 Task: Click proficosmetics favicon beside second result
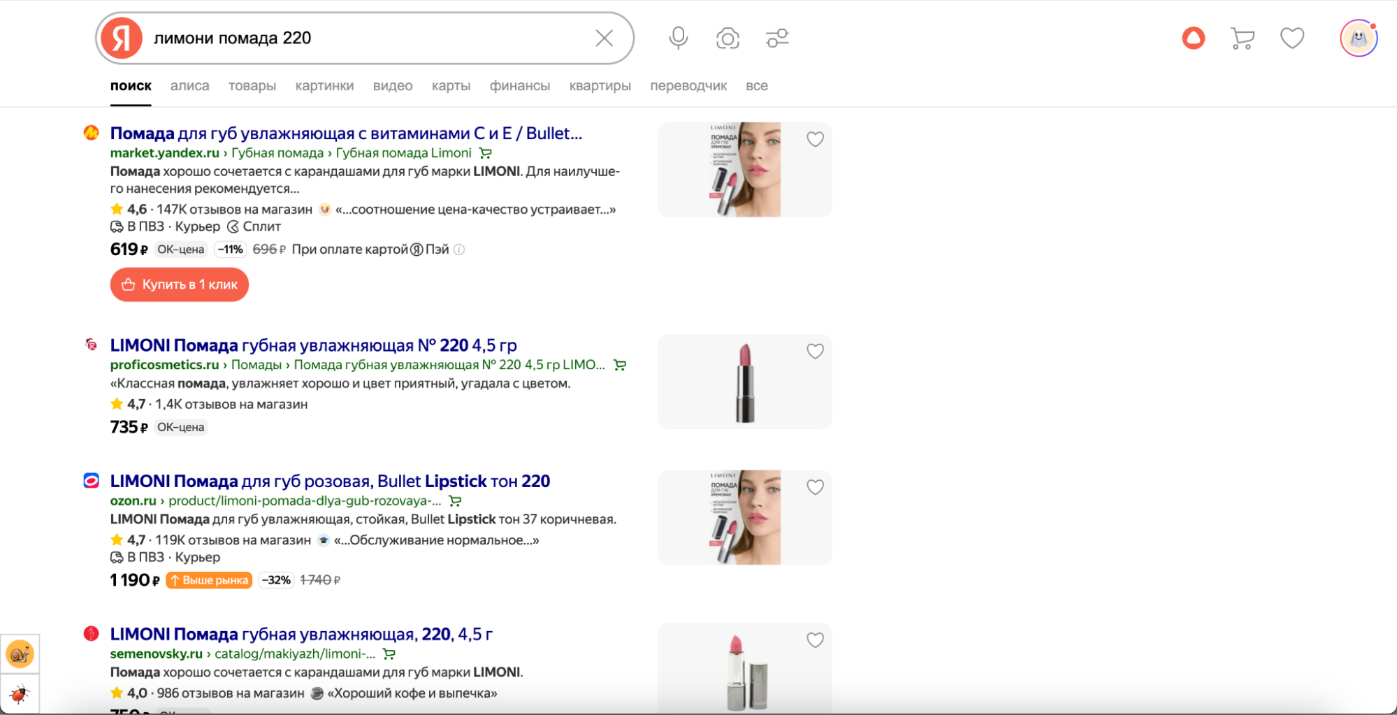click(91, 344)
